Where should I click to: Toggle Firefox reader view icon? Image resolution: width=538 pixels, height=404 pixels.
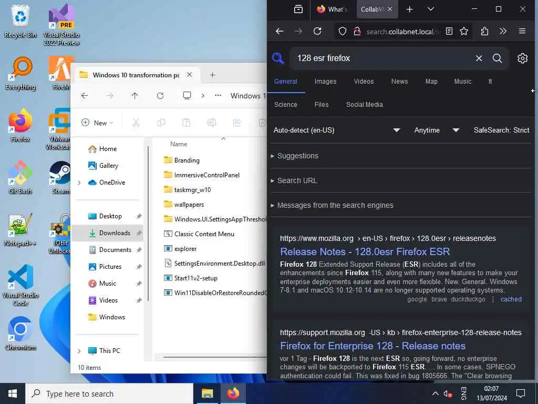[x=449, y=31]
